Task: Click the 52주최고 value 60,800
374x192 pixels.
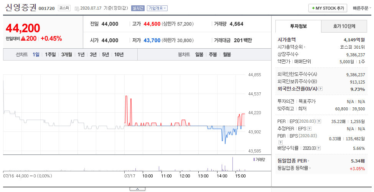Action: [x=341, y=108]
